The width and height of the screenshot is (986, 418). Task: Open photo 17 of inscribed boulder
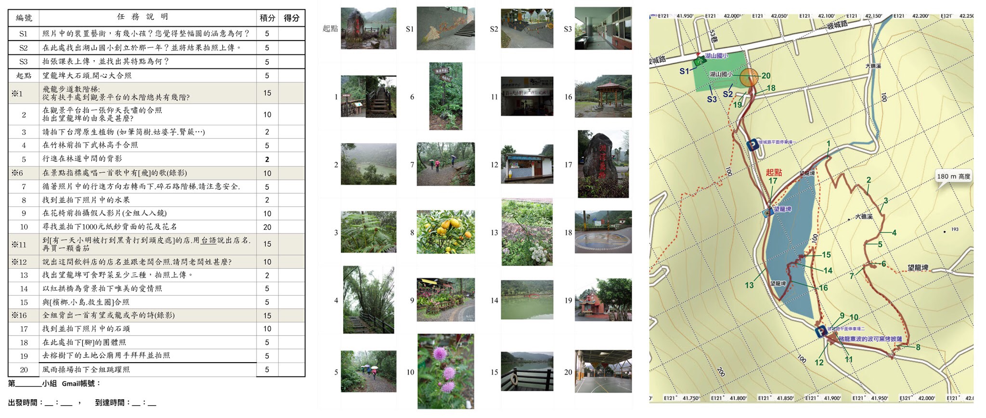point(603,164)
